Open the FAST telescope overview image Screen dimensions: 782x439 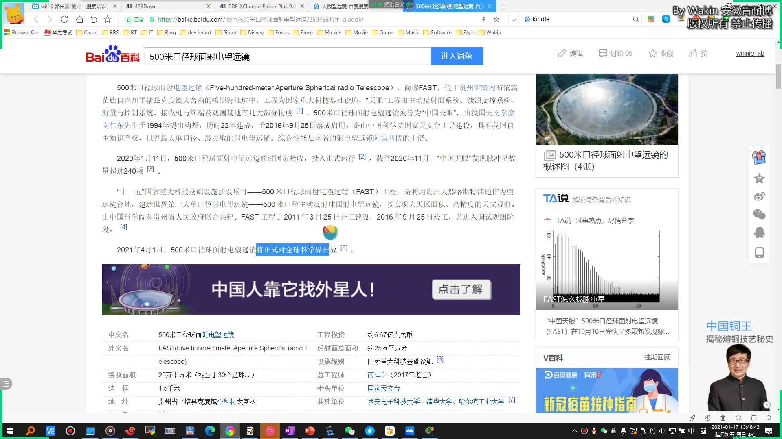(x=607, y=109)
